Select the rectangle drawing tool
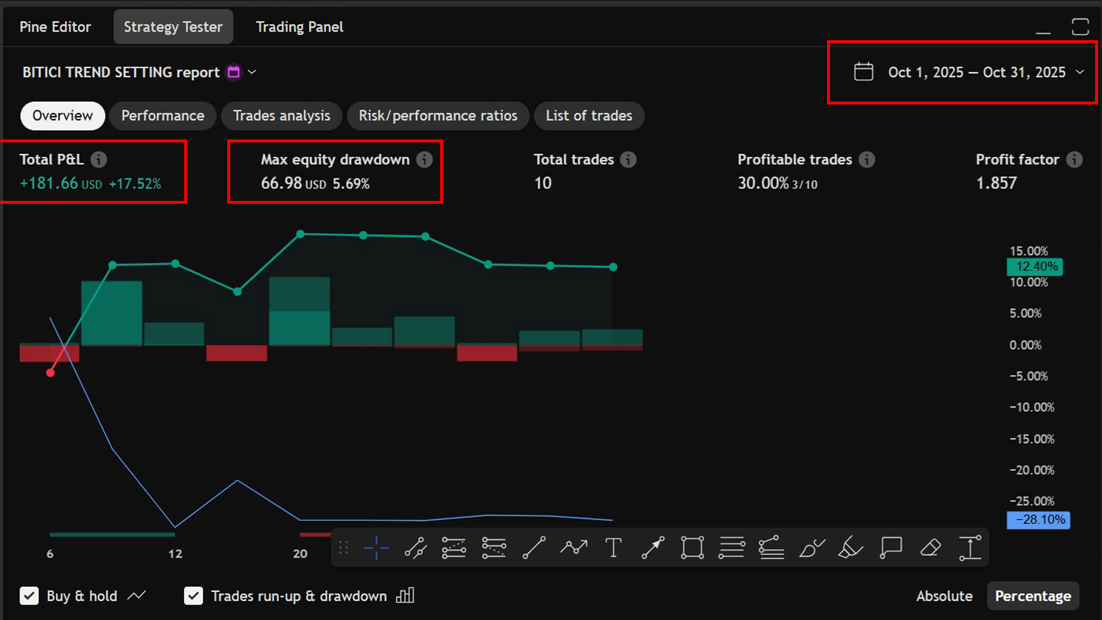Image resolution: width=1102 pixels, height=620 pixels. pos(692,548)
